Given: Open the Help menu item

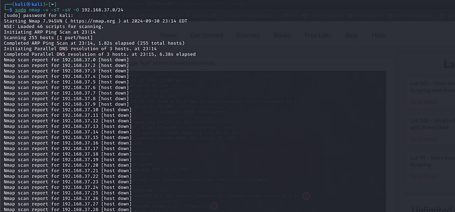Looking at the screenshot, I should point(378,35).
